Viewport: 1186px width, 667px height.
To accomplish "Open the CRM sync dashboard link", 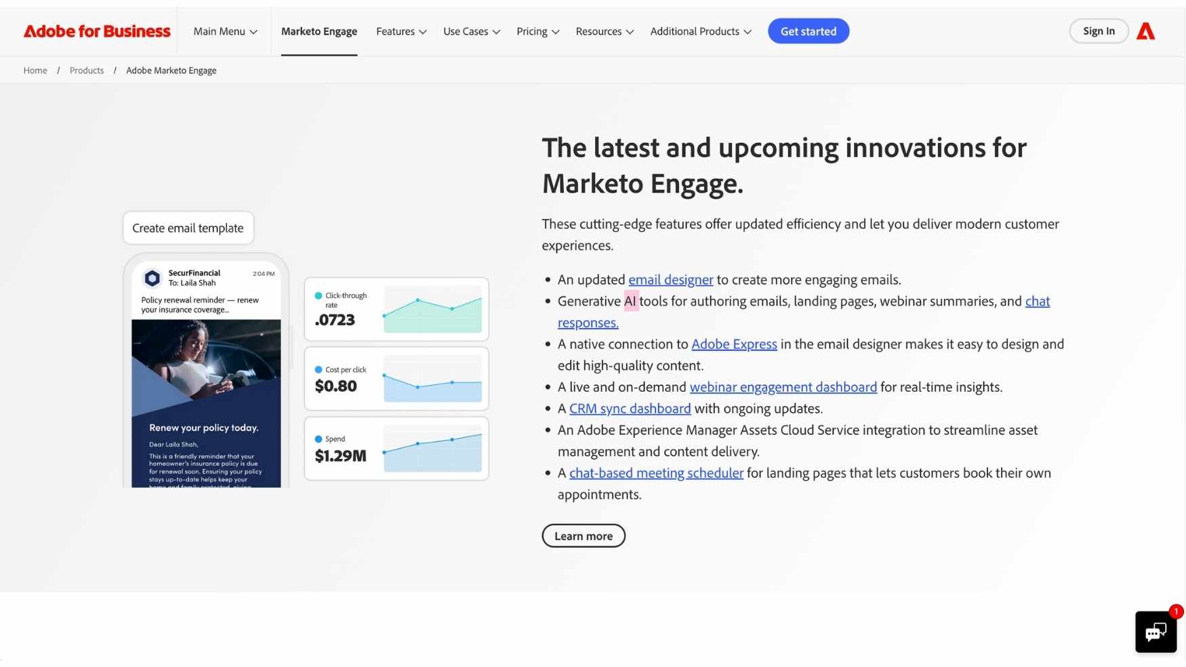I will 630,408.
